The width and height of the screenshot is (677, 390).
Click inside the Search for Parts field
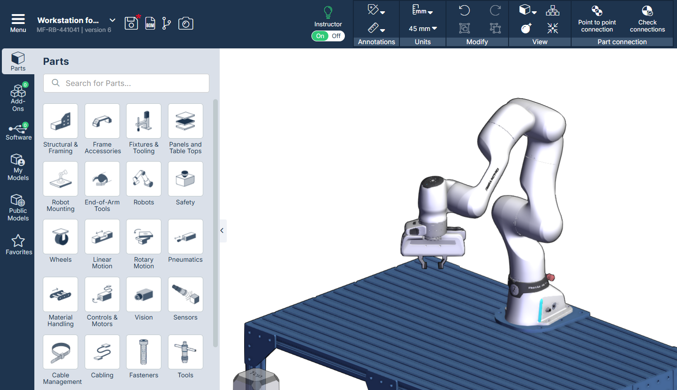point(126,83)
